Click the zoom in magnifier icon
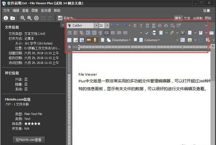Viewport: 216px width, 145px height. click(x=30, y=18)
